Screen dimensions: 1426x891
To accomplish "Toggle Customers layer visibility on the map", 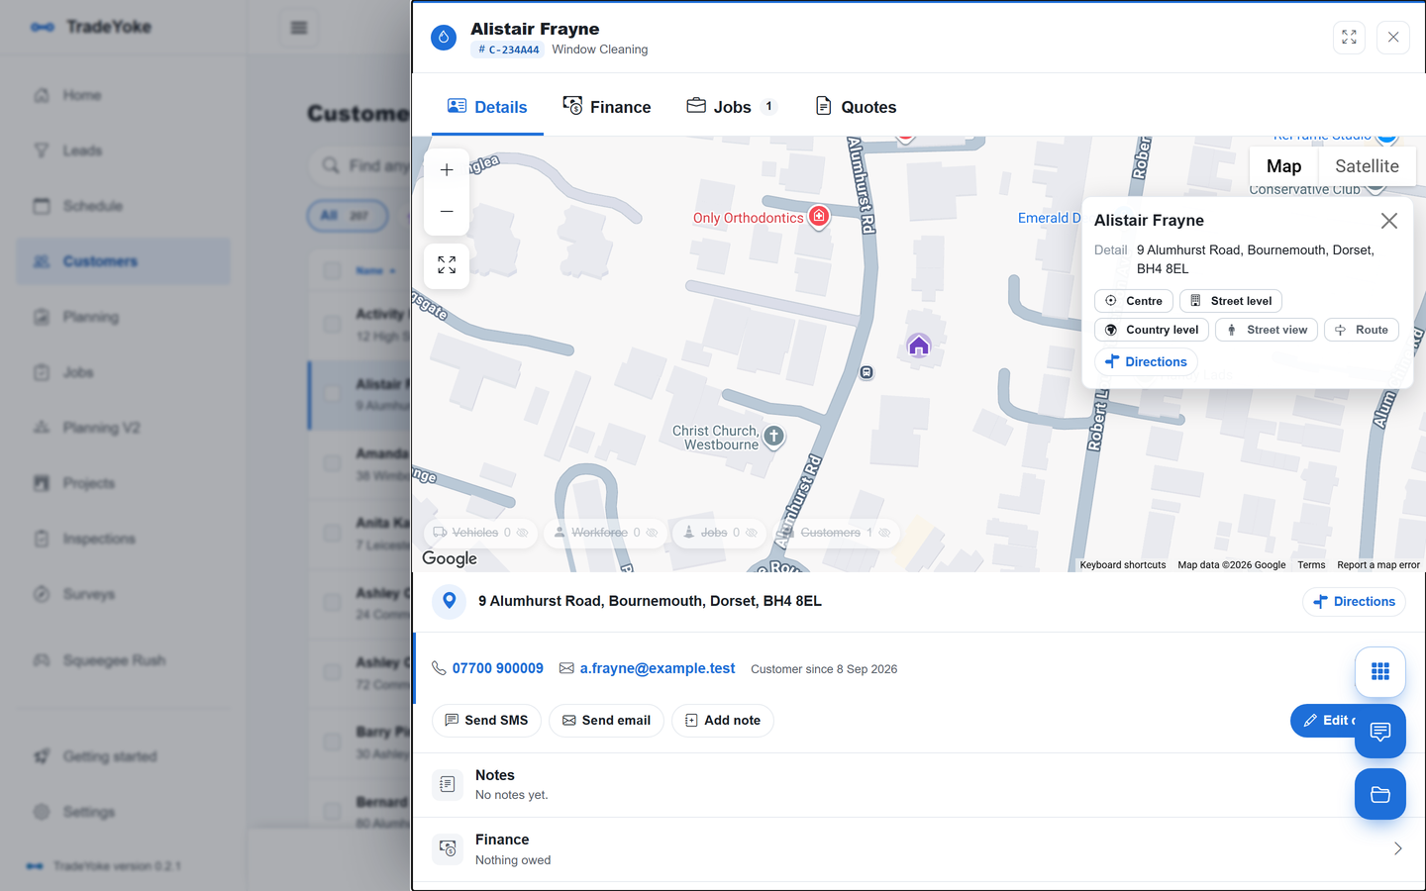I will point(837,533).
